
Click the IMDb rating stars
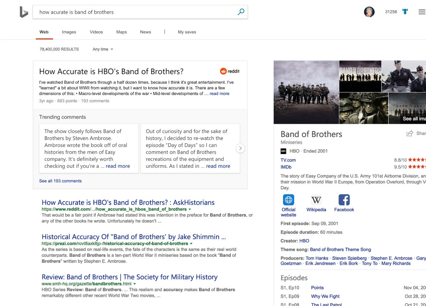coord(417,167)
